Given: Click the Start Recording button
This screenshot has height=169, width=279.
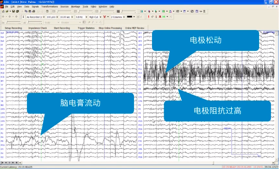Looking at the screenshot, I should point(62,28).
